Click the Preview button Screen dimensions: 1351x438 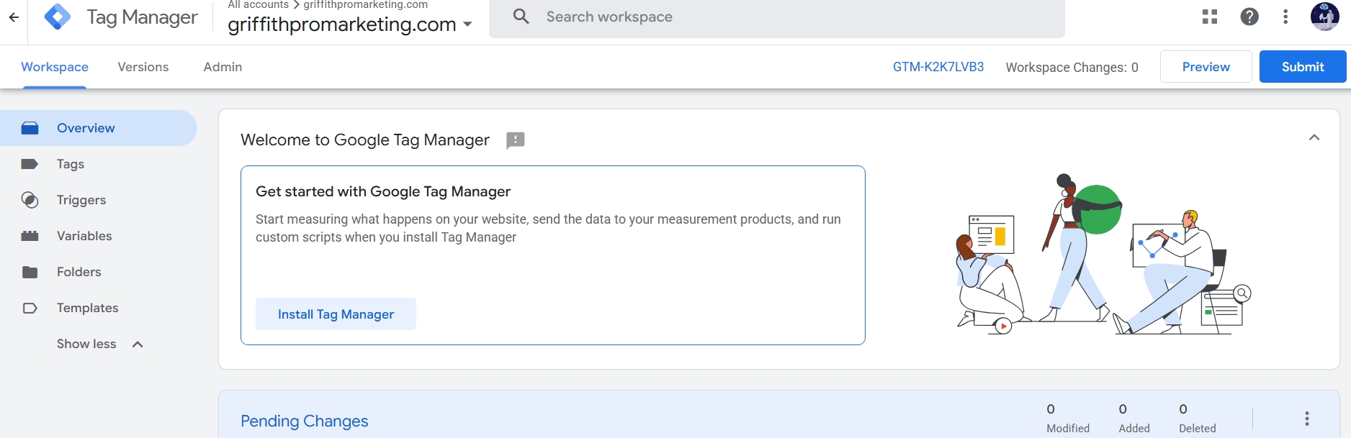click(1206, 67)
